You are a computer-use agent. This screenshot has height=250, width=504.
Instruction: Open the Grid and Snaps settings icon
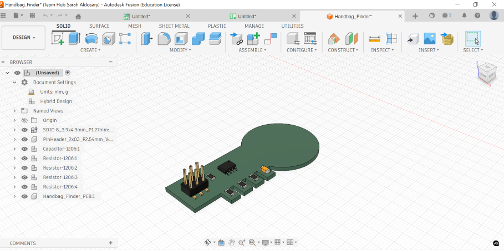point(278,242)
